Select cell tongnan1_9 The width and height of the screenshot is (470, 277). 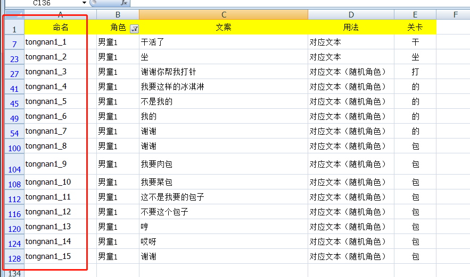click(60, 164)
